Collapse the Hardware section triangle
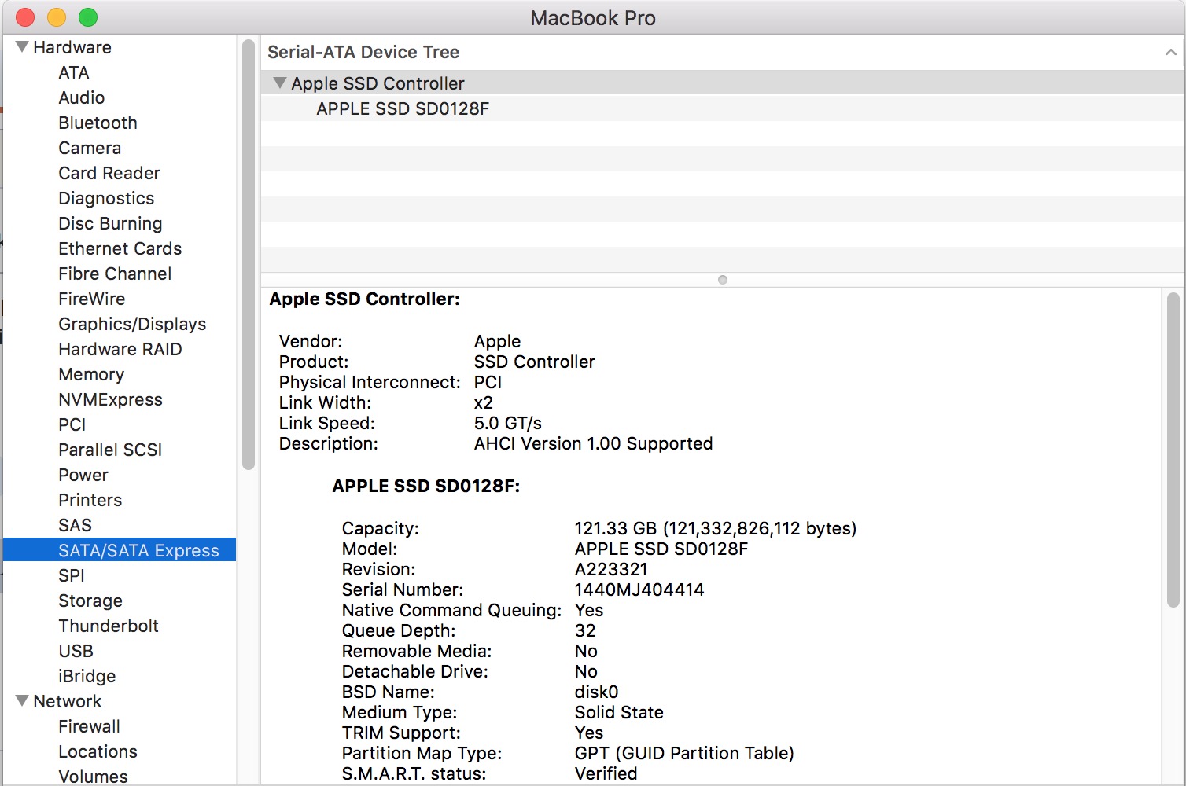 point(22,47)
